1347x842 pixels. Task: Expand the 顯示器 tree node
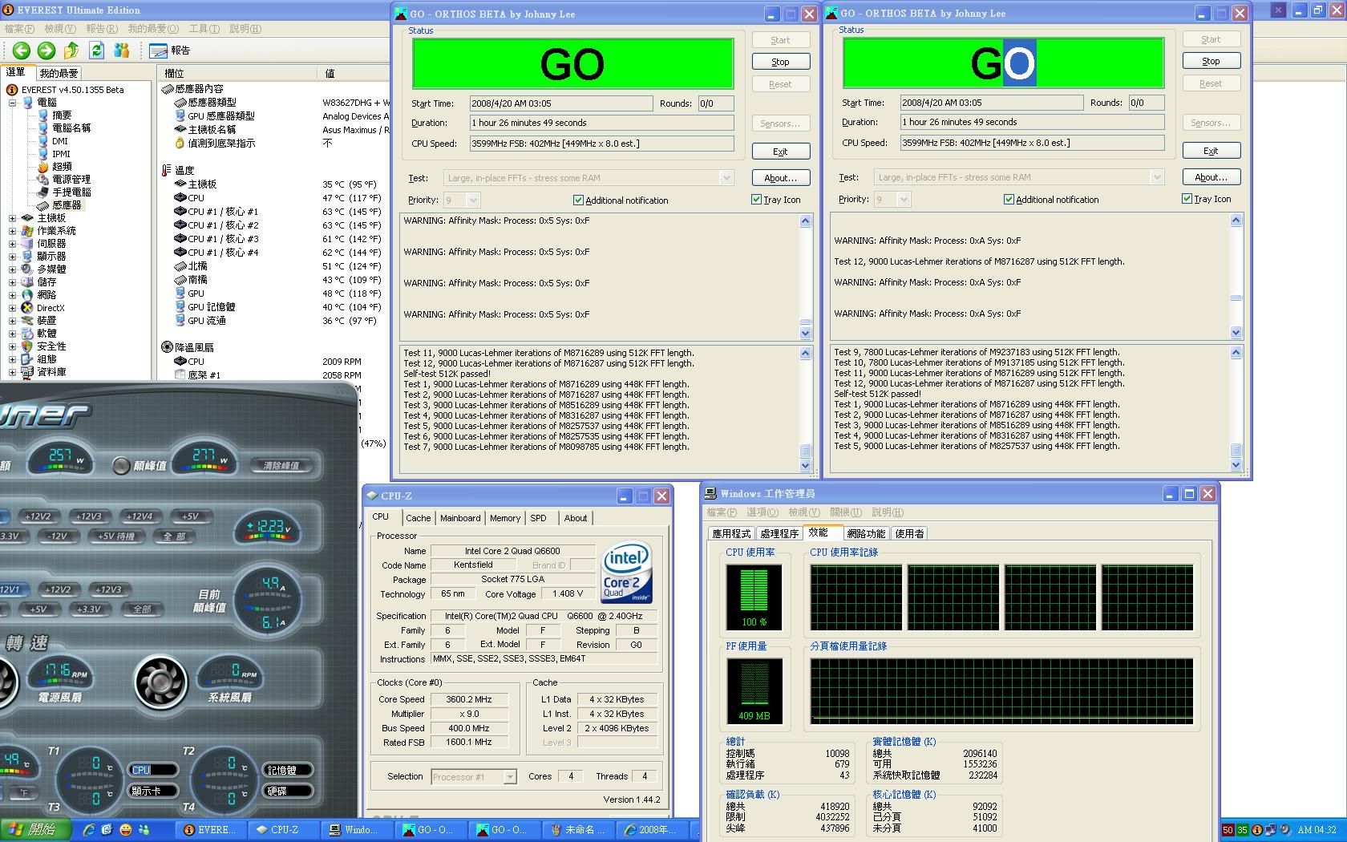coord(12,257)
